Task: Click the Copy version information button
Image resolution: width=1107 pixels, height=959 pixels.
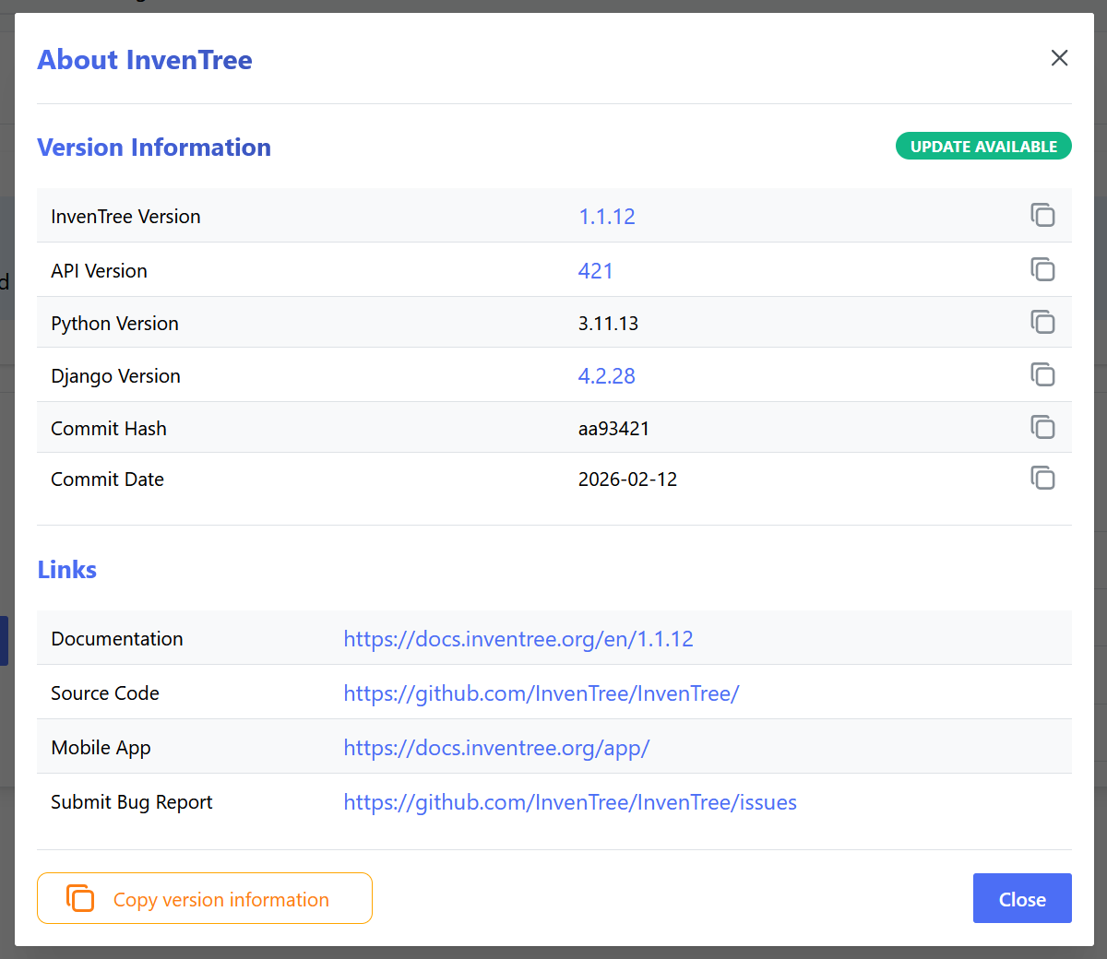Action: pos(205,898)
